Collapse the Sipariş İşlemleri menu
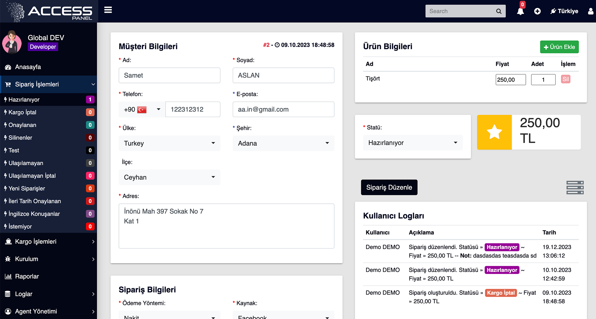The image size is (596, 319). [48, 84]
